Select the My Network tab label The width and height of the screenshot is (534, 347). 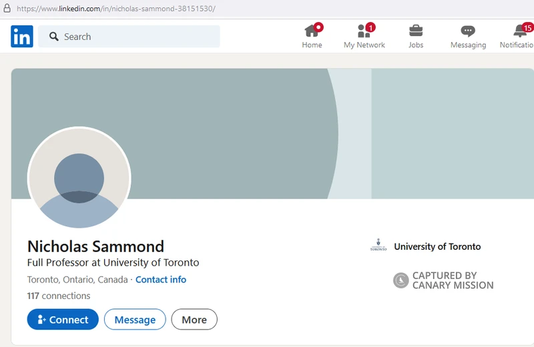pos(364,45)
